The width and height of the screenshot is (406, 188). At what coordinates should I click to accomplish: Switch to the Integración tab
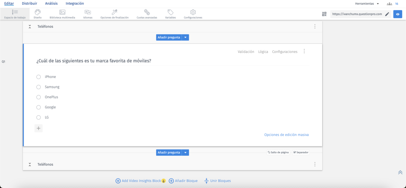(x=75, y=4)
